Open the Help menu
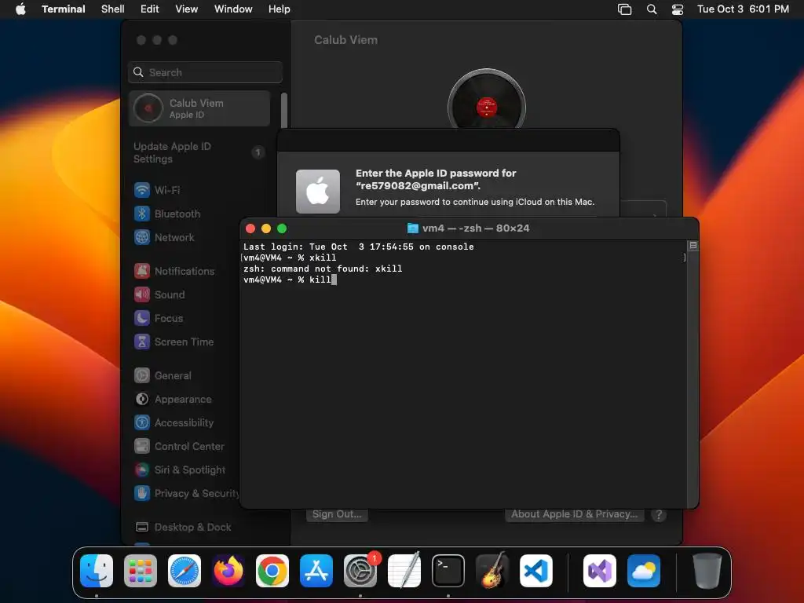This screenshot has width=804, height=603. pos(280,9)
